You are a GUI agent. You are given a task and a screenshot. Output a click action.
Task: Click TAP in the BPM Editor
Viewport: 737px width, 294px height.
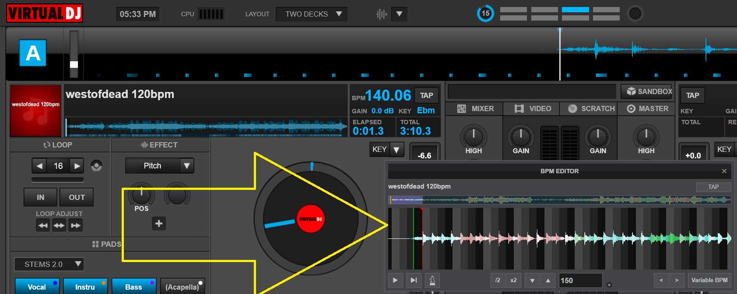point(713,187)
